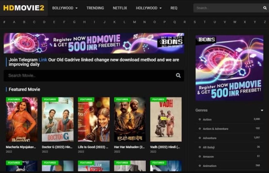Image resolution: width=269 pixels, height=173 pixels.
Task: Click the Featured Movie heading
Action: [x=24, y=90]
